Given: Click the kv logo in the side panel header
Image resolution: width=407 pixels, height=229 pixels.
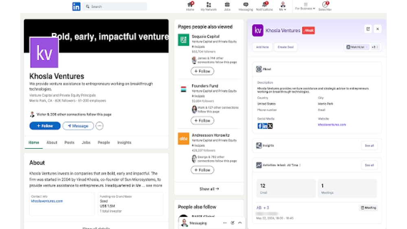Looking at the screenshot, I should (x=258, y=31).
